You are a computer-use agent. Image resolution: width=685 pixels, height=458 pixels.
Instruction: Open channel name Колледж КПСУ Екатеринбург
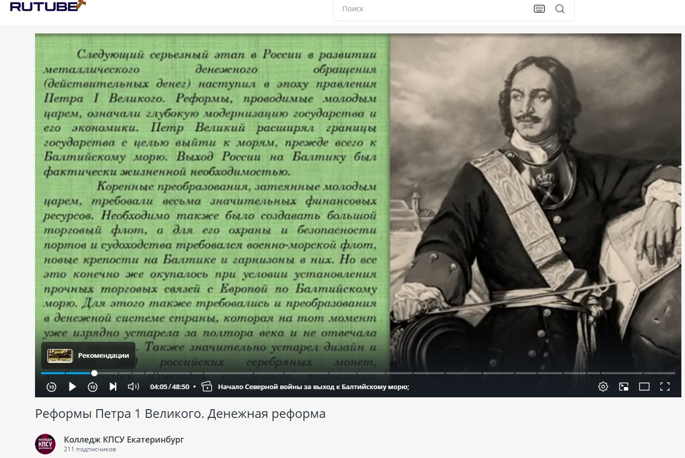[x=124, y=439]
